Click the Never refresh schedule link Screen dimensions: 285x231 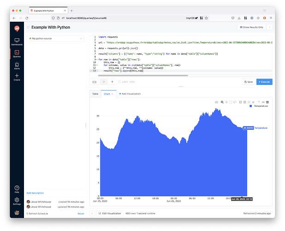click(81, 214)
